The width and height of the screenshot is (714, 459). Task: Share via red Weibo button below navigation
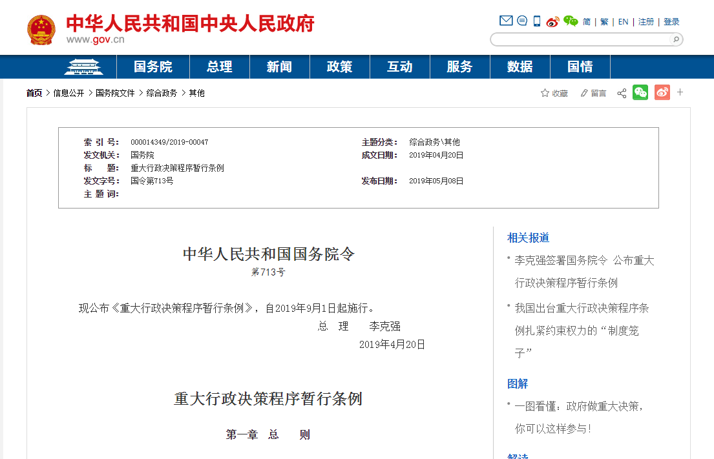662,93
